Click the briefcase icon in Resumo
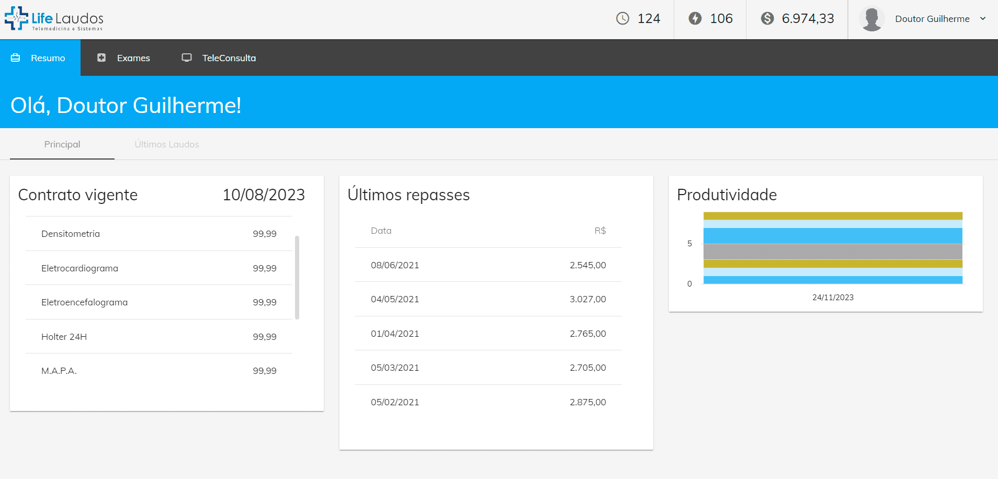 pyautogui.click(x=16, y=58)
